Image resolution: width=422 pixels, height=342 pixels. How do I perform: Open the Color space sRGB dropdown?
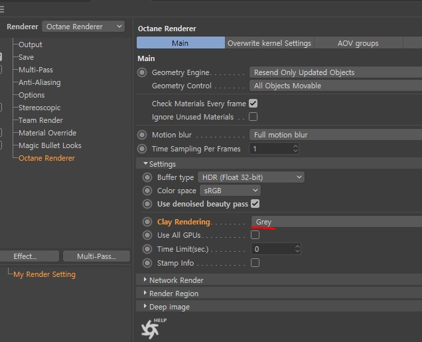pyautogui.click(x=230, y=191)
